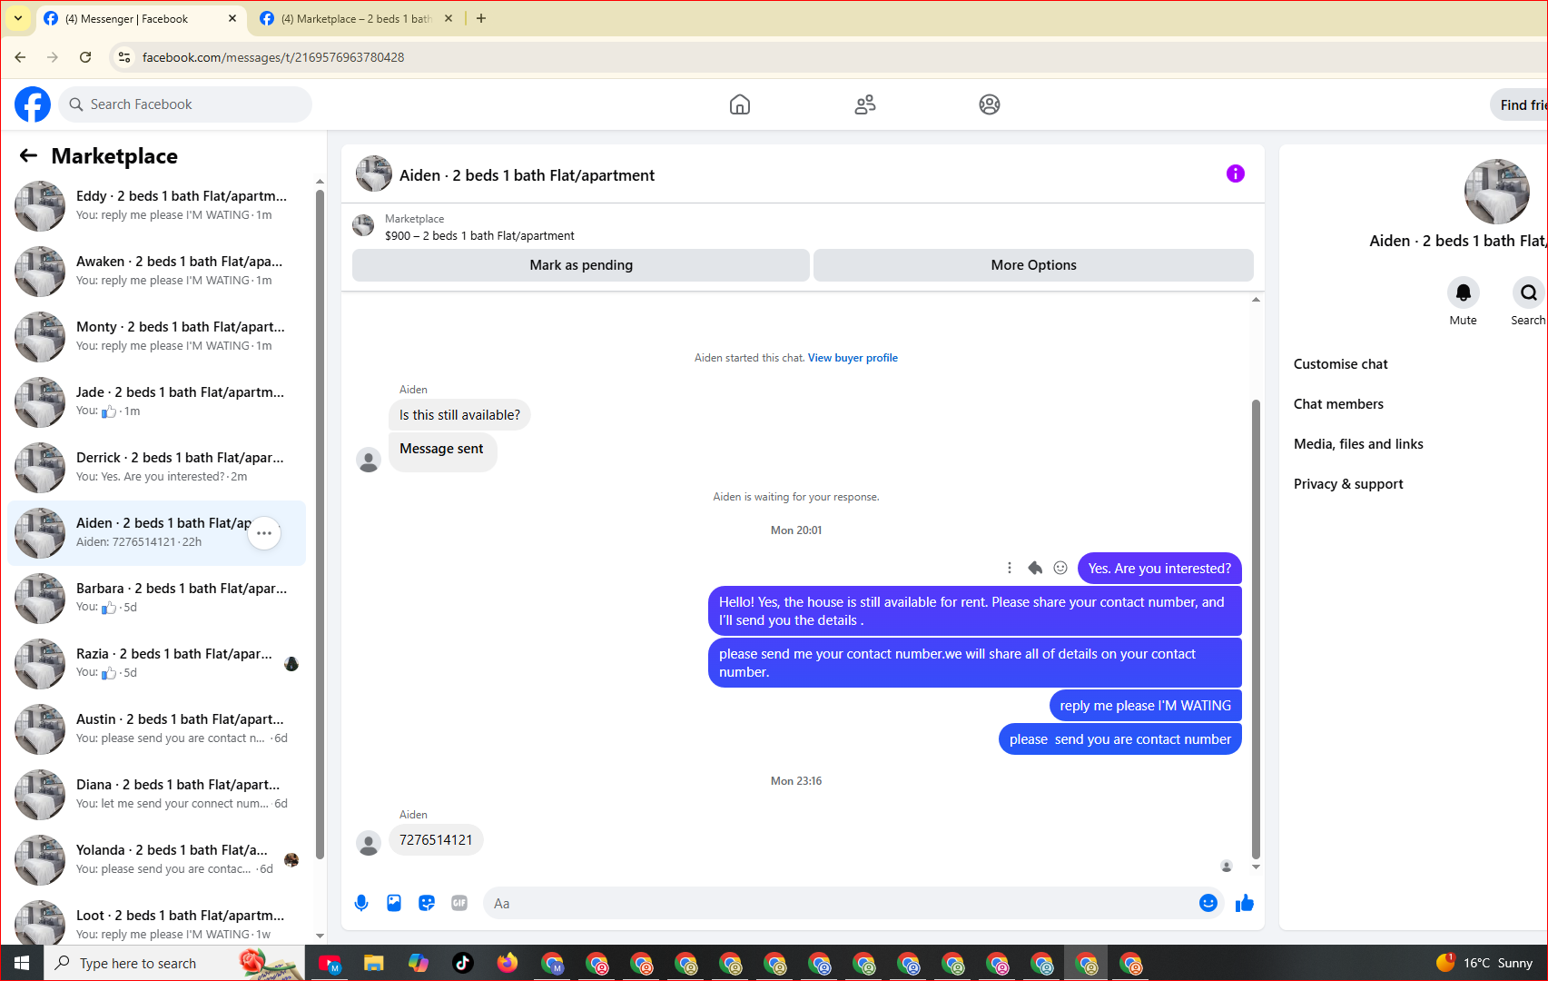Focus the Search Facebook field

[x=185, y=104]
